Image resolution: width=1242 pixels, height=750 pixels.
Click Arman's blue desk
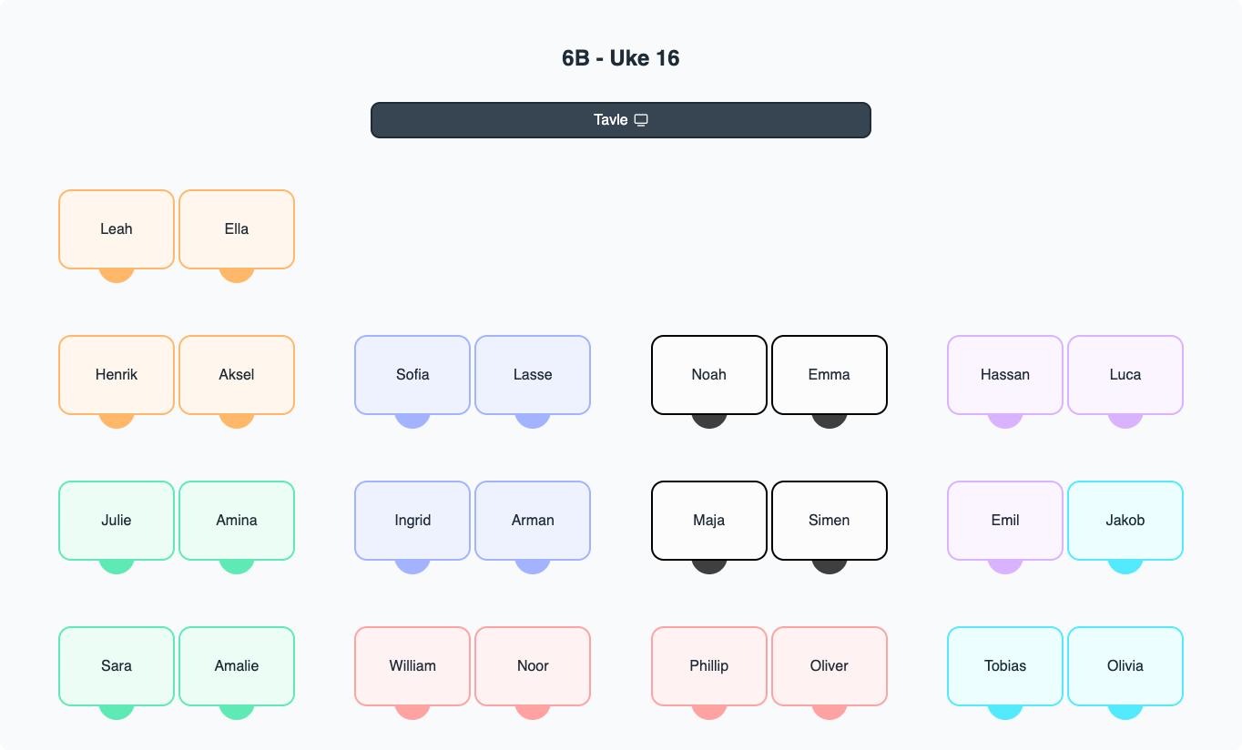(x=533, y=520)
